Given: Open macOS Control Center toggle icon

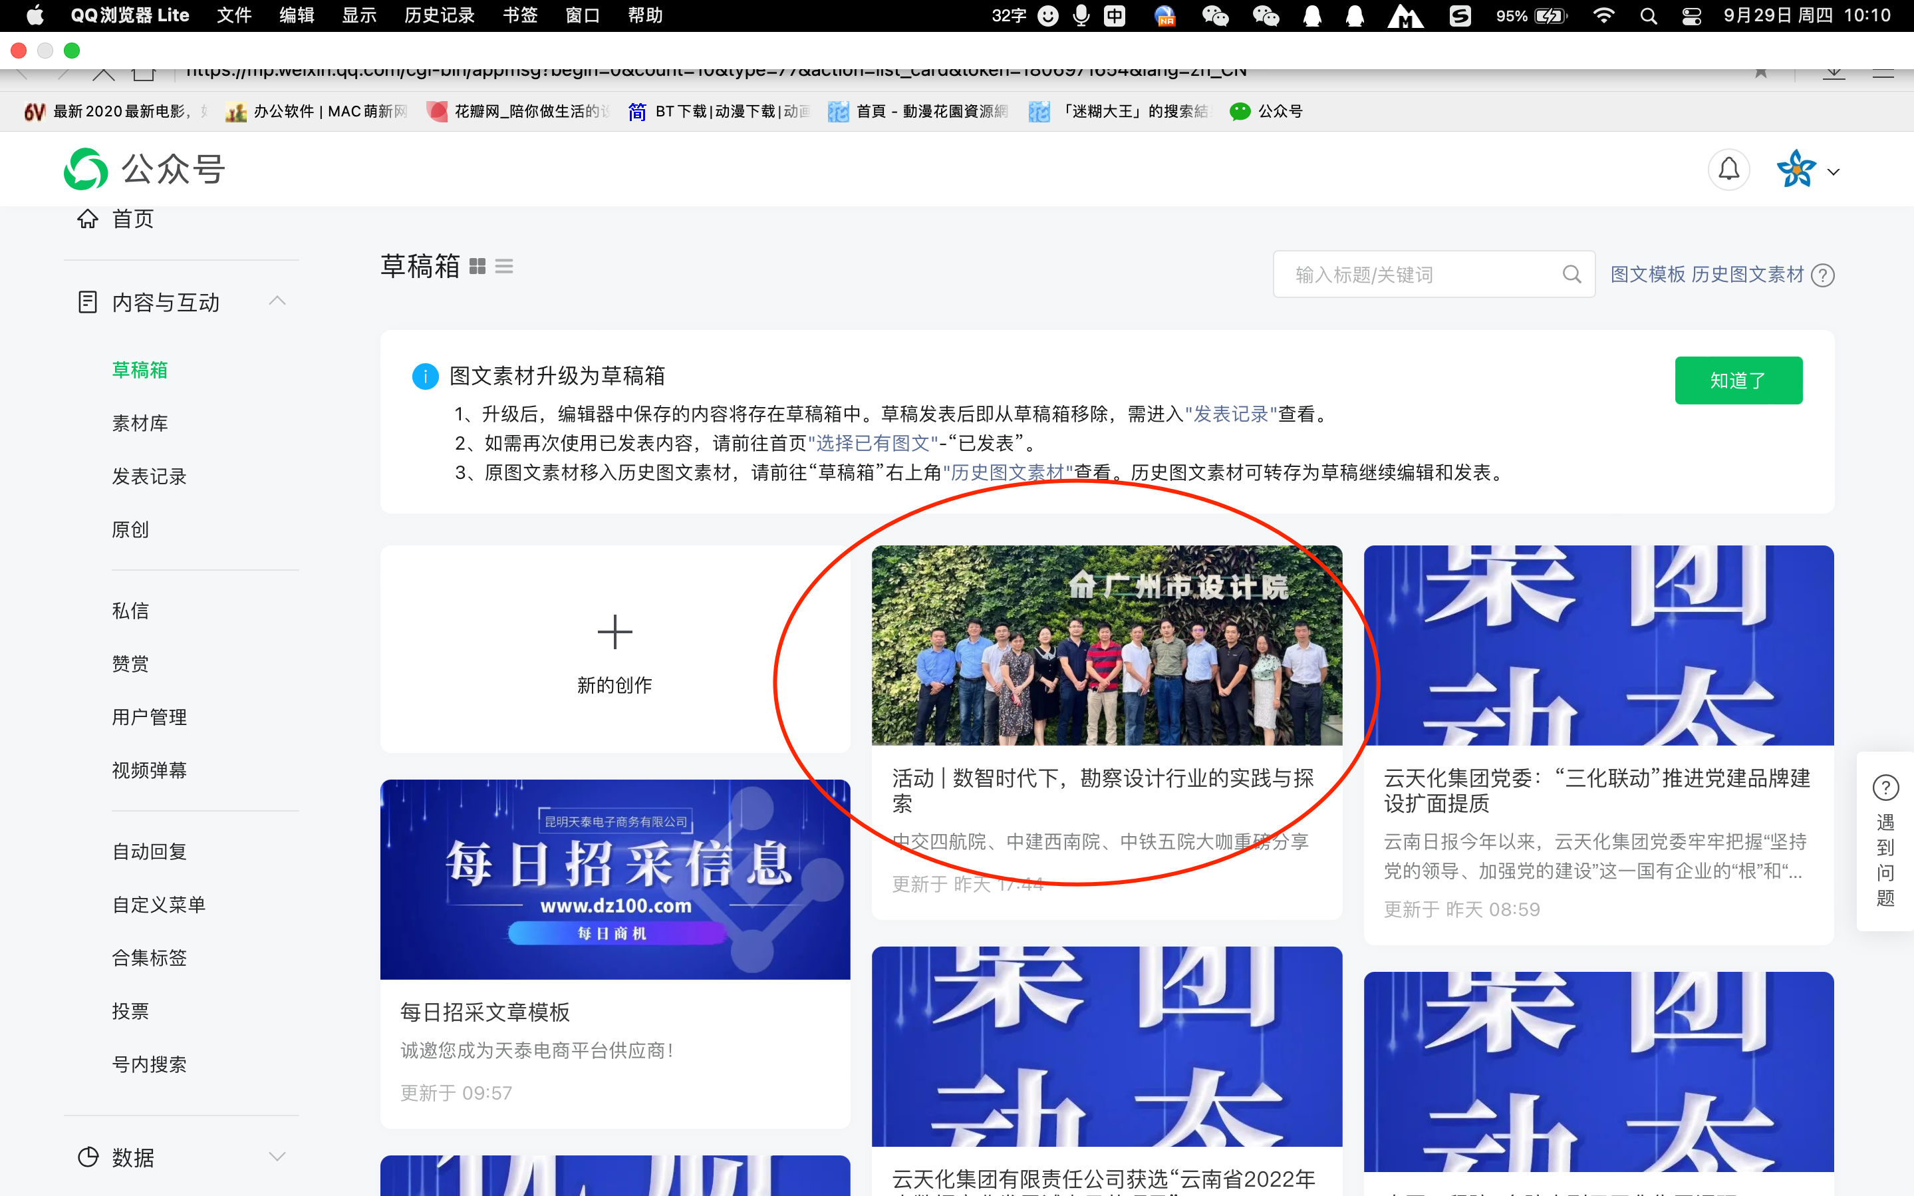Looking at the screenshot, I should click(1691, 16).
